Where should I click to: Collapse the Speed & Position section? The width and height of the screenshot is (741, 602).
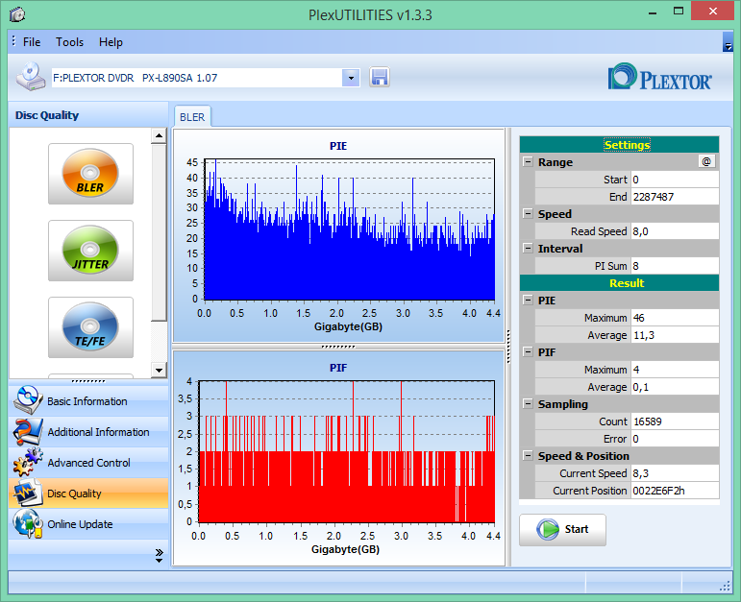[528, 456]
